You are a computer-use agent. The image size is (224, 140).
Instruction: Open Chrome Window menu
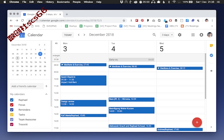88,2
